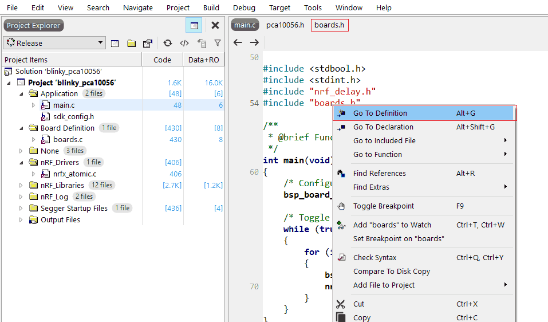Close the Project Explorer panel
The image size is (548, 322).
point(215,25)
